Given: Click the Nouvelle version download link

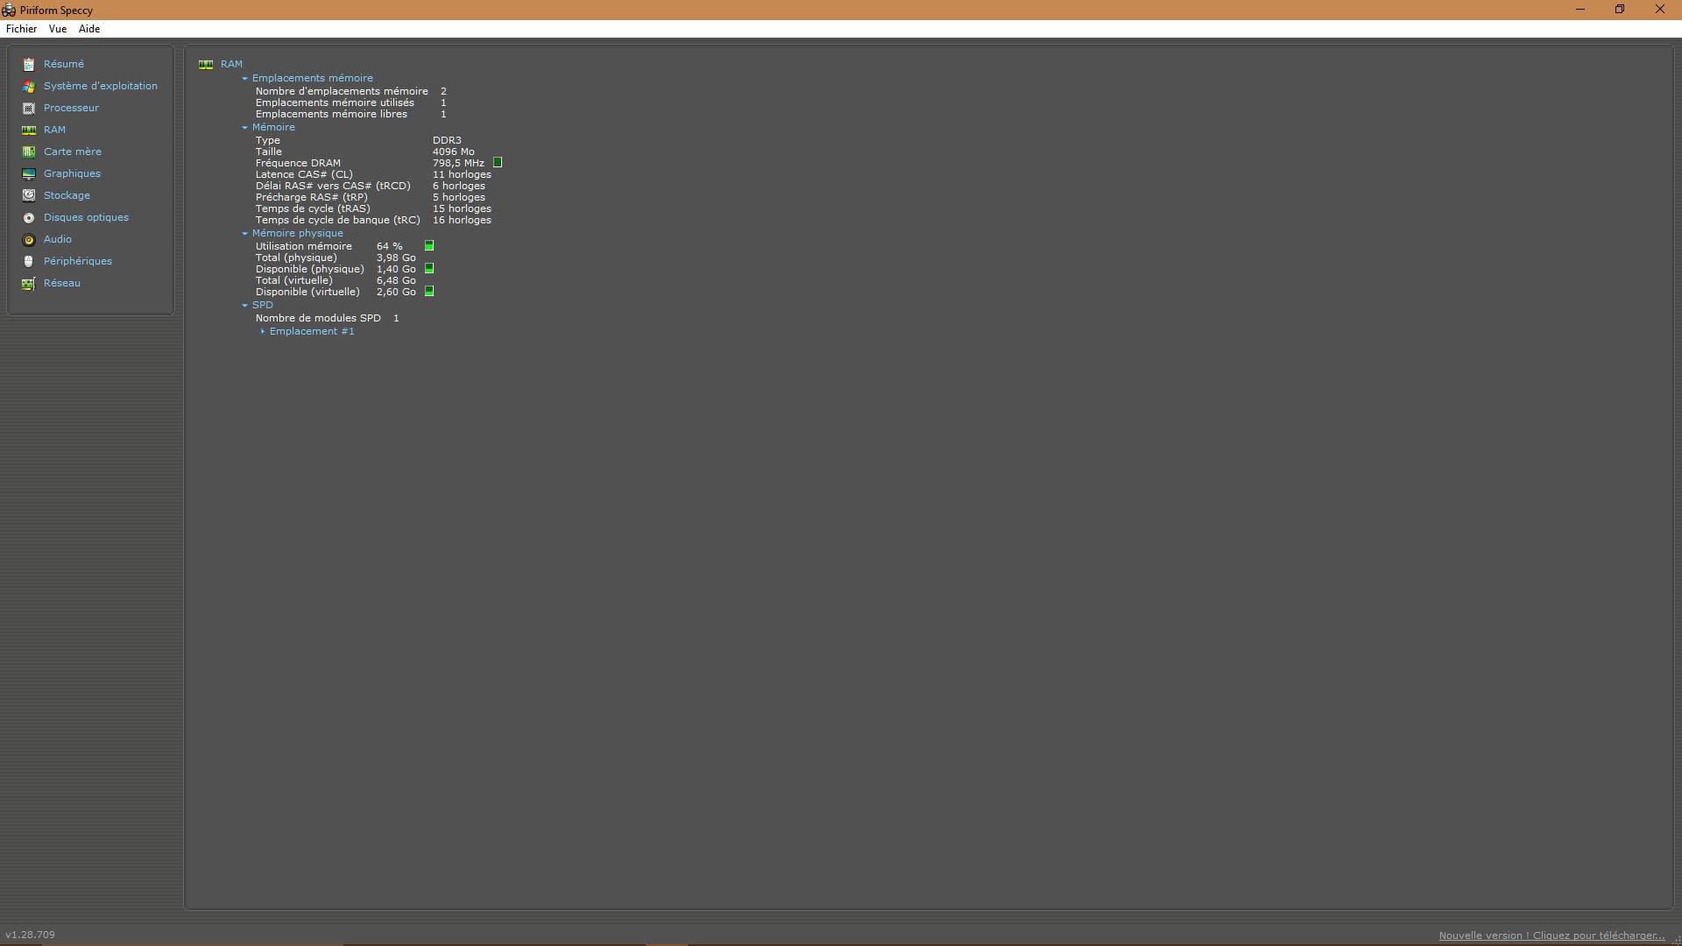Looking at the screenshot, I should click(1551, 935).
